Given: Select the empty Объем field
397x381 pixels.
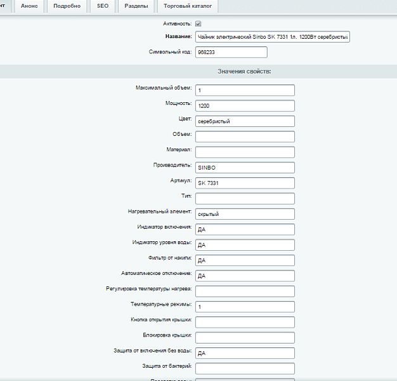Looking at the screenshot, I should coord(245,137).
